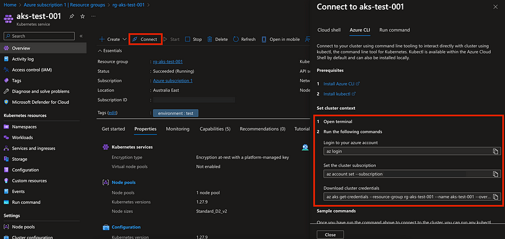The height and width of the screenshot is (239, 505).
Task: Switch to Cloud shell tab in Connect panel
Action: tap(329, 30)
